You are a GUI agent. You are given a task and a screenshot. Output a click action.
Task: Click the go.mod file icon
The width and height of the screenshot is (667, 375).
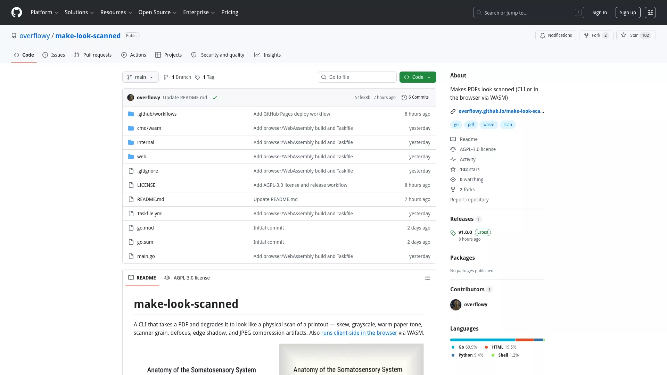131,228
